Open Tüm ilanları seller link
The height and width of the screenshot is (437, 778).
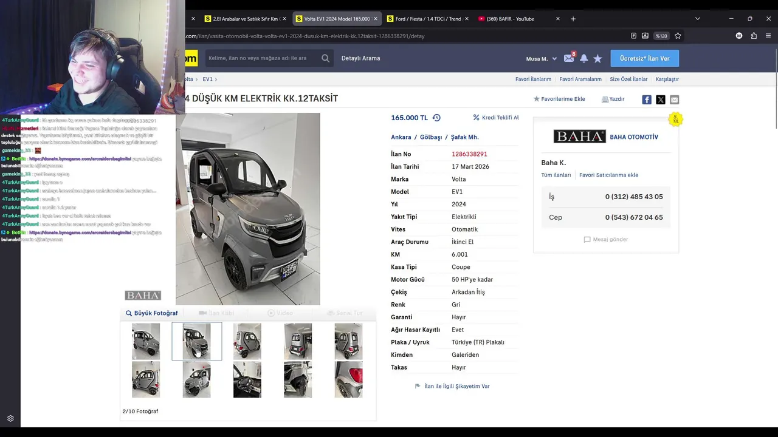click(x=556, y=175)
